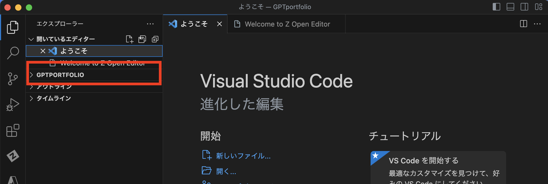Select Welcome to Z Open Editor list entry

coord(94,63)
